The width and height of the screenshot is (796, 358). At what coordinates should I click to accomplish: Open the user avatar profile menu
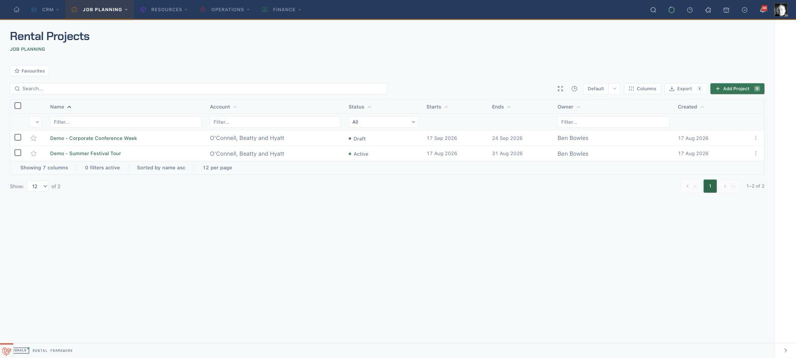pyautogui.click(x=781, y=10)
